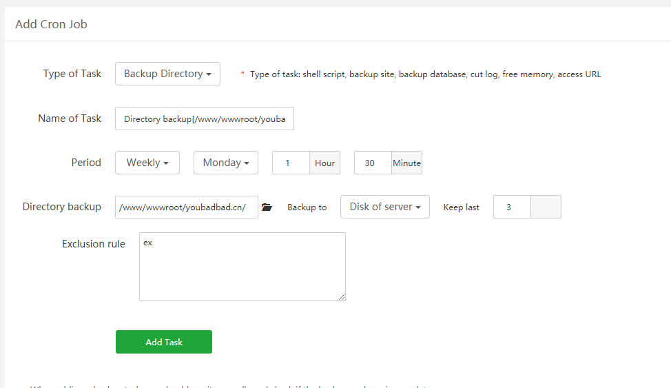Expand the Disk of server dropdown
The height and width of the screenshot is (388, 671).
[x=384, y=207]
